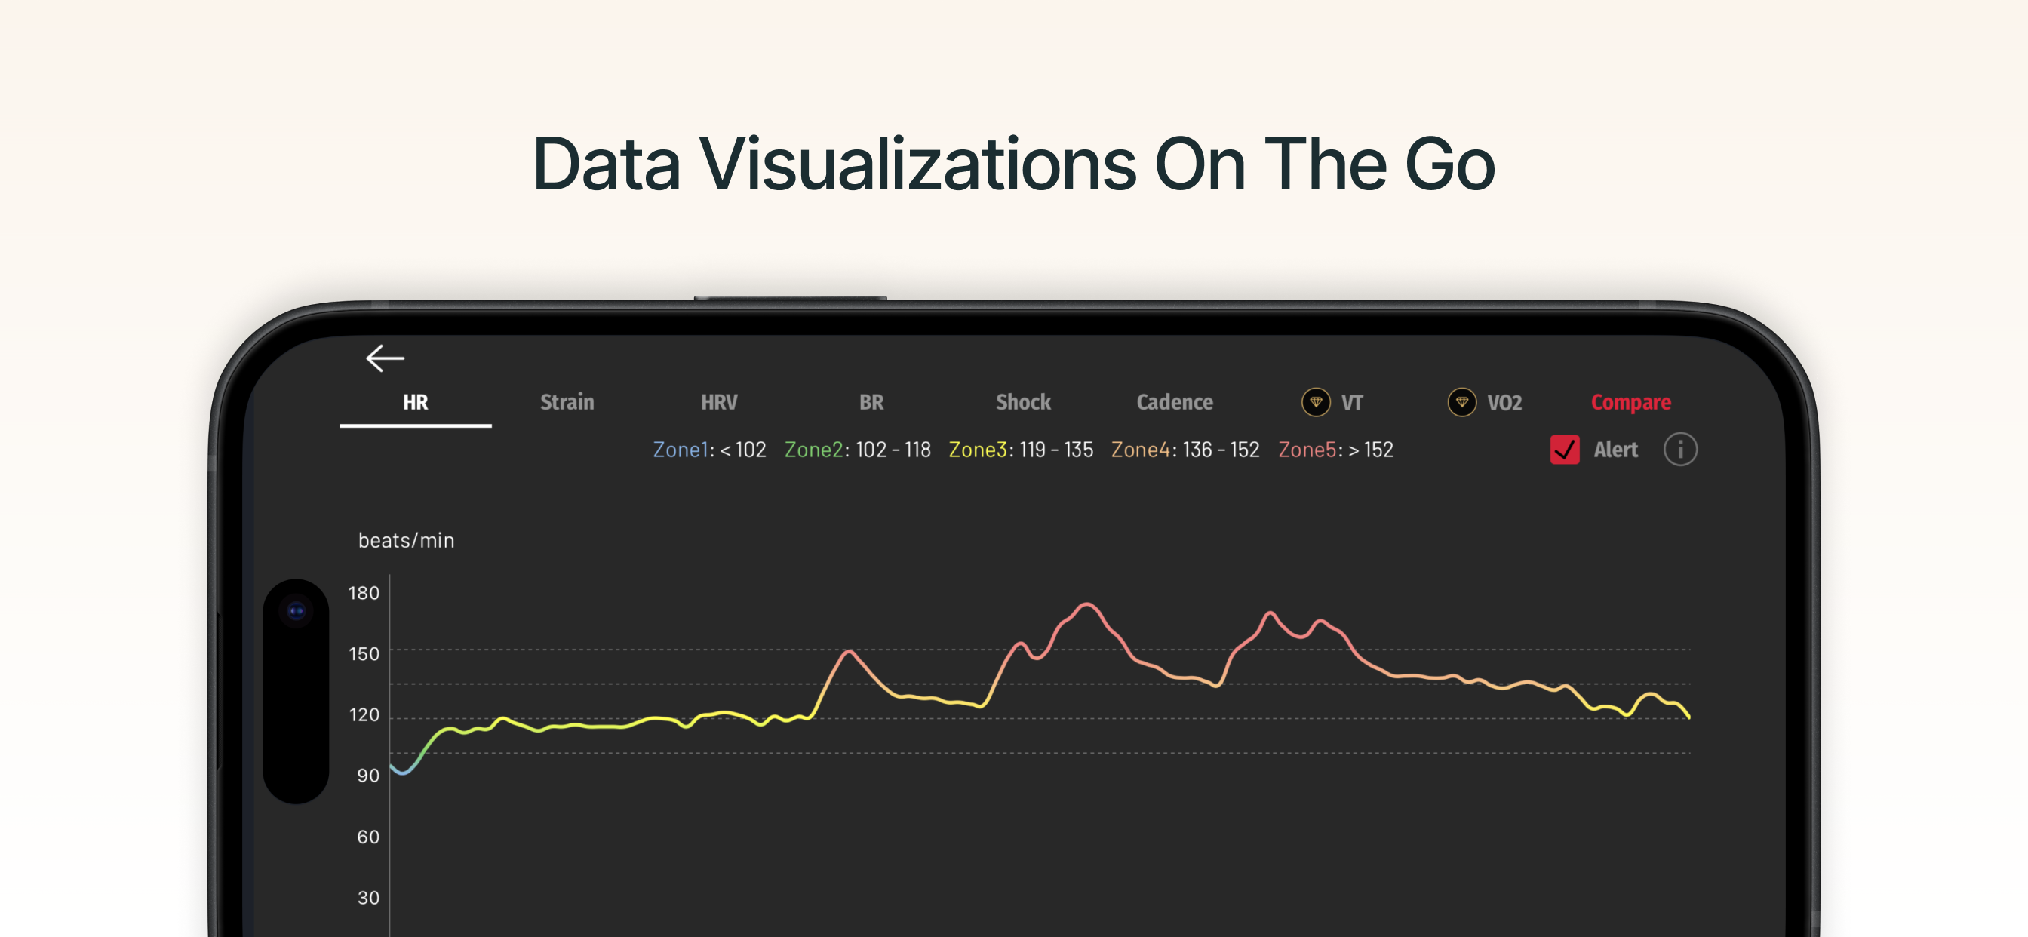Open the VT premium tab label
The height and width of the screenshot is (937, 2028).
coord(1352,402)
